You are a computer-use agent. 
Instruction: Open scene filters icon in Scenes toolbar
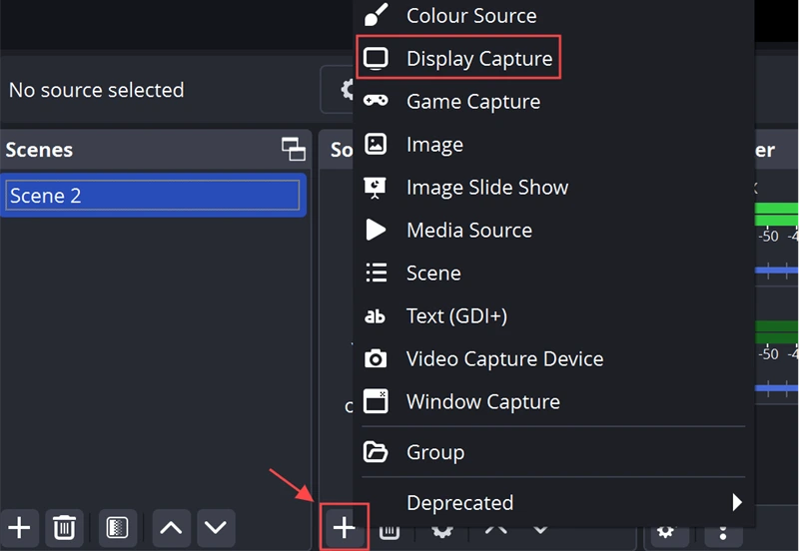click(x=117, y=527)
